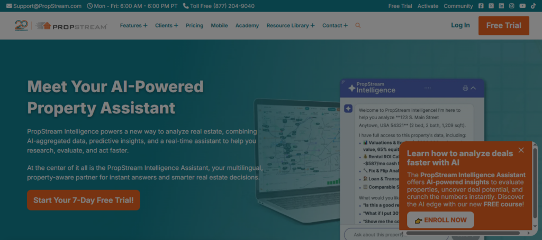Click orange Free Trial button in navbar
This screenshot has width=542, height=240.
(504, 25)
